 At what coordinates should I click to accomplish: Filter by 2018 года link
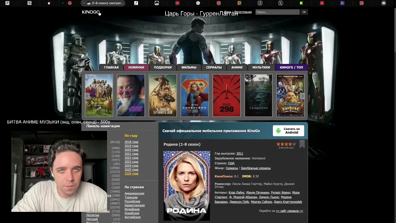[131, 142]
